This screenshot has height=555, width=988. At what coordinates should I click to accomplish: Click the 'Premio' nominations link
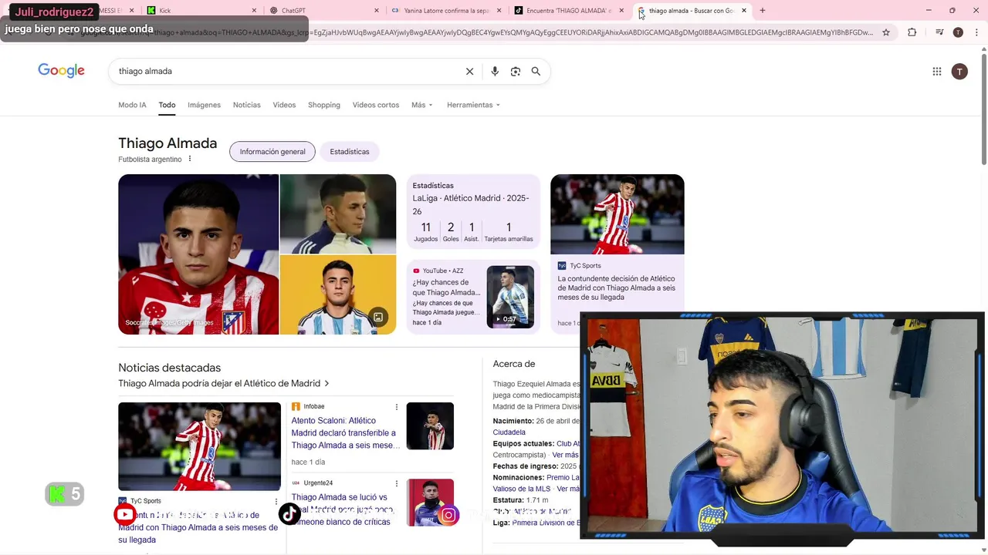[x=563, y=478]
